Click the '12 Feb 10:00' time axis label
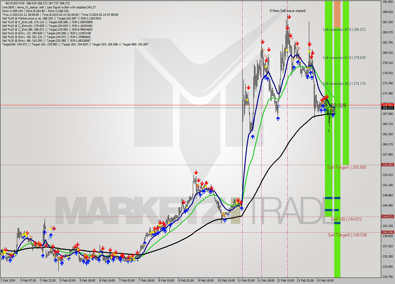This screenshot has width=395, height=284. tap(285, 281)
